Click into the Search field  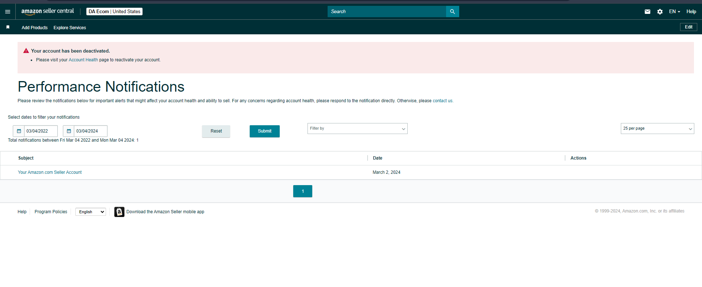click(x=387, y=12)
